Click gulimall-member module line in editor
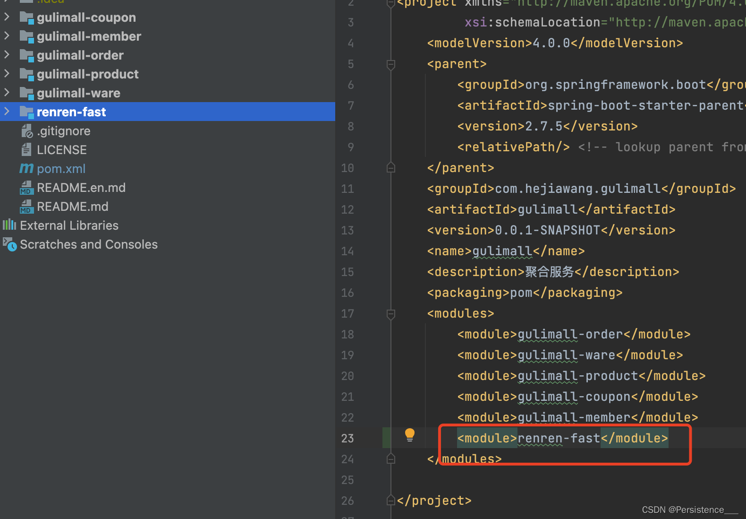The image size is (746, 519). pos(577,417)
